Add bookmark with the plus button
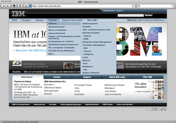176x123 pixels. (x=26, y=6)
